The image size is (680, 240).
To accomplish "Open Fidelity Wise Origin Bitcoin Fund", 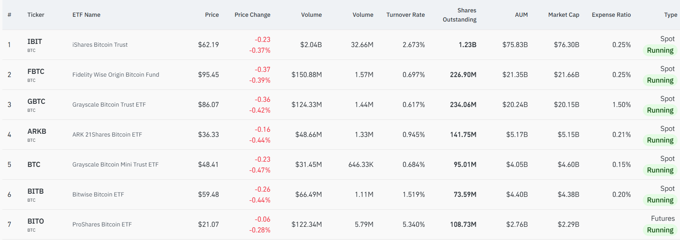I will 116,75.
